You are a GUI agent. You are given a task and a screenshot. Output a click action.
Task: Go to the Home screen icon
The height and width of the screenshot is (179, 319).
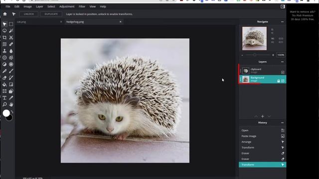click(5, 14)
